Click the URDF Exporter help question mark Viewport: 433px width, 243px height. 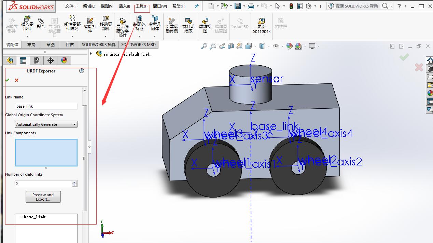click(x=82, y=71)
